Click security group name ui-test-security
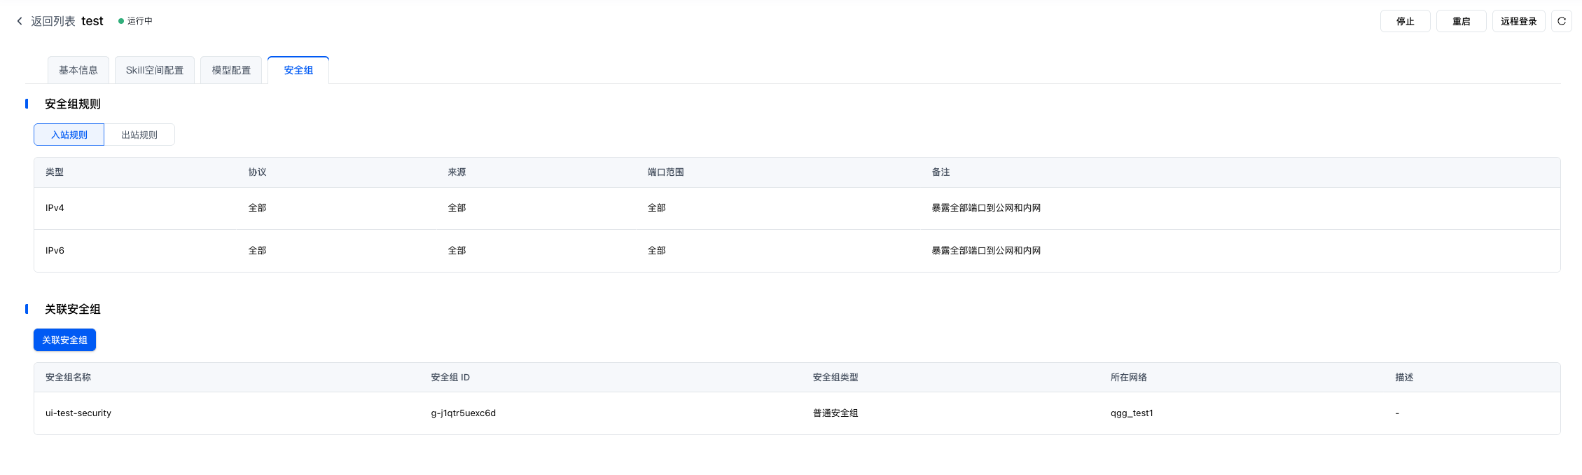Screen dimensions: 1582x475 (78, 413)
